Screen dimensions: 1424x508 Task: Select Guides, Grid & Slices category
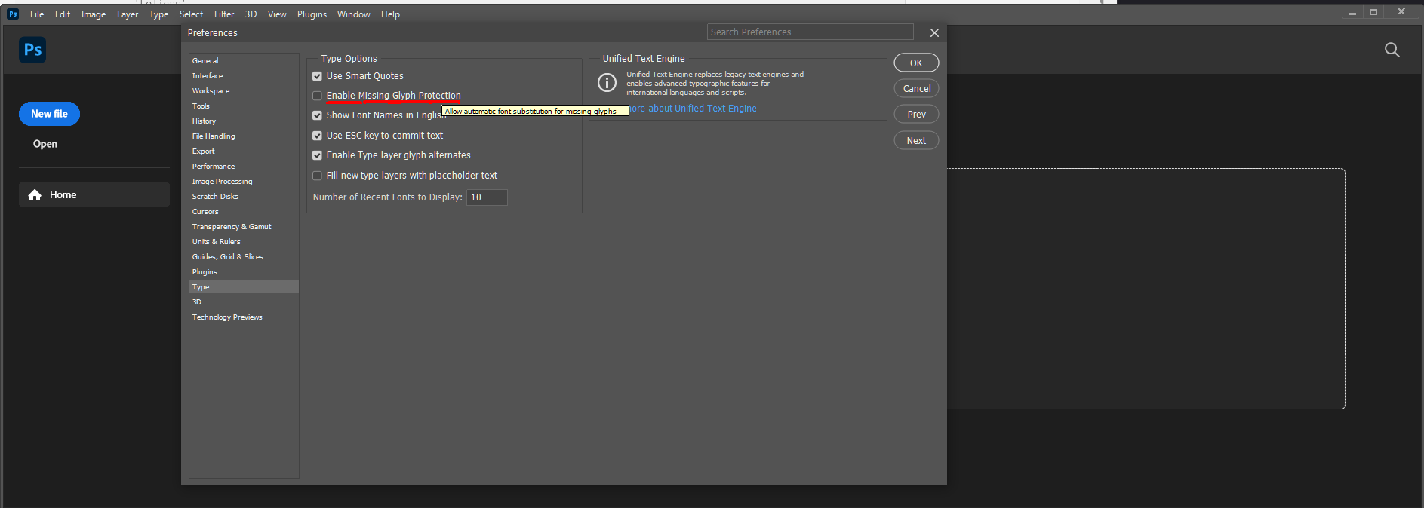point(244,257)
